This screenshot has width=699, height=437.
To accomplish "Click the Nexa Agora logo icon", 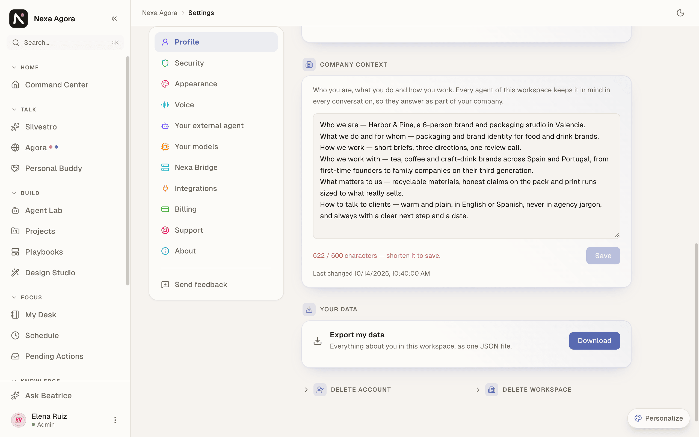I will [19, 19].
